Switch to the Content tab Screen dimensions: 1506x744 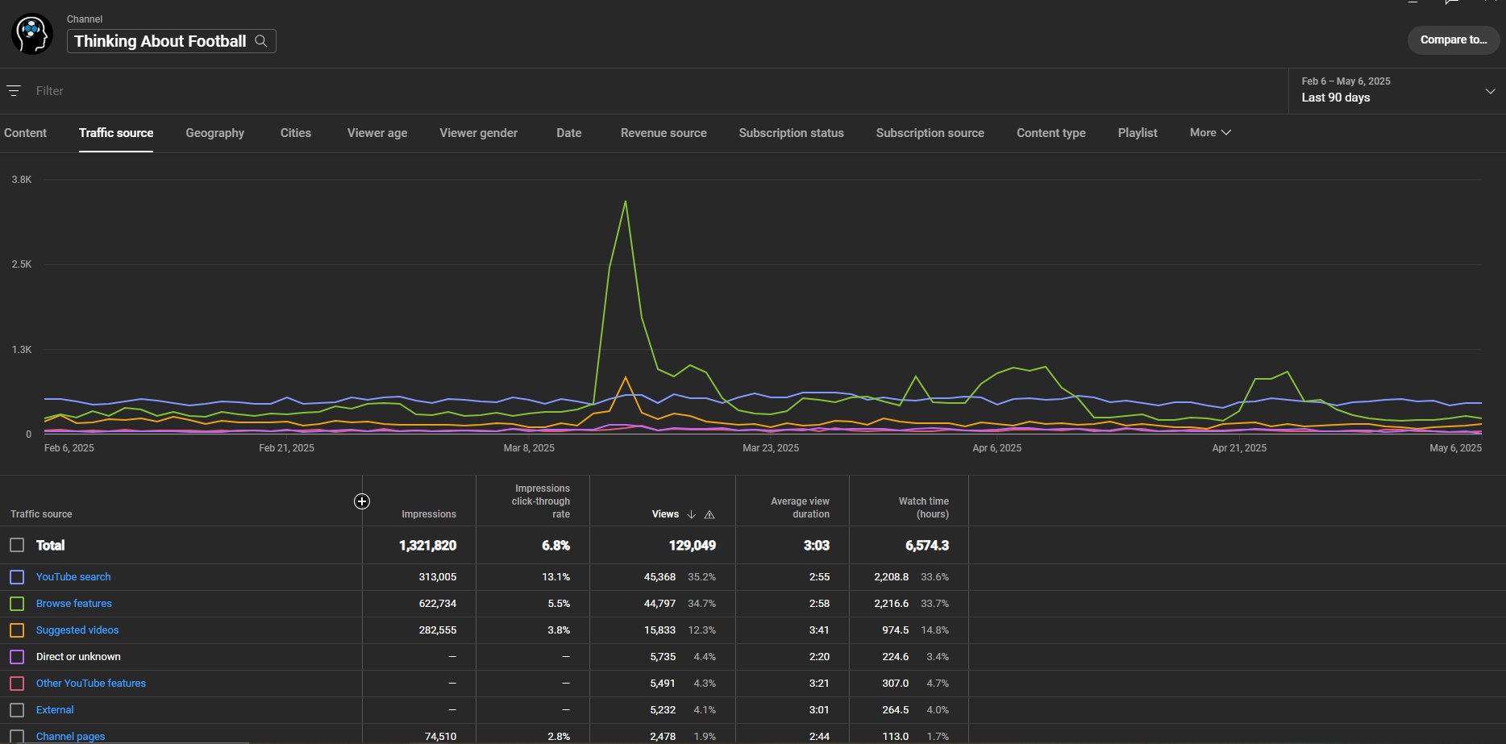[25, 133]
